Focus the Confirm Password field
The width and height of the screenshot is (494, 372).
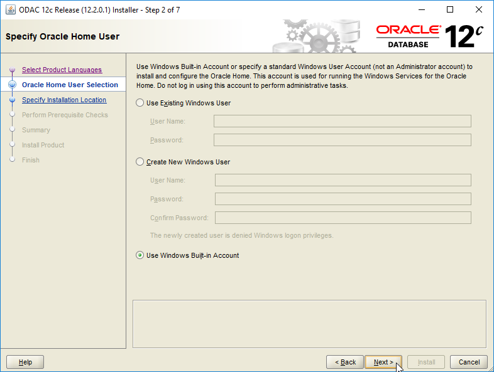coord(343,218)
